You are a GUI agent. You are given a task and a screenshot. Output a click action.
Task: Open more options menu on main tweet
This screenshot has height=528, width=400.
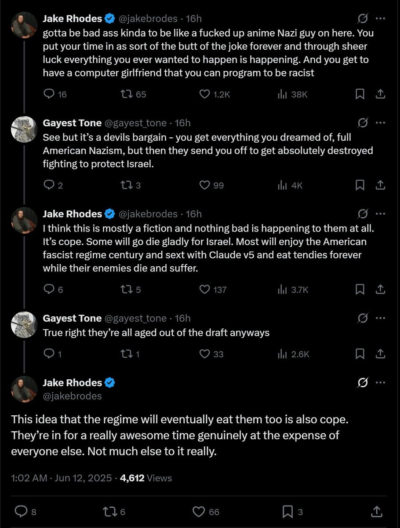pyautogui.click(x=381, y=383)
